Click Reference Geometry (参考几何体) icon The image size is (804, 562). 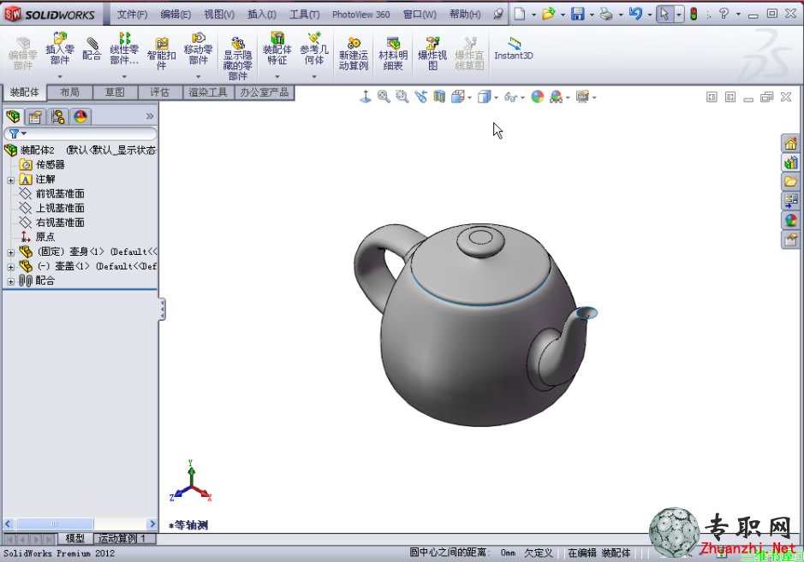[x=313, y=48]
